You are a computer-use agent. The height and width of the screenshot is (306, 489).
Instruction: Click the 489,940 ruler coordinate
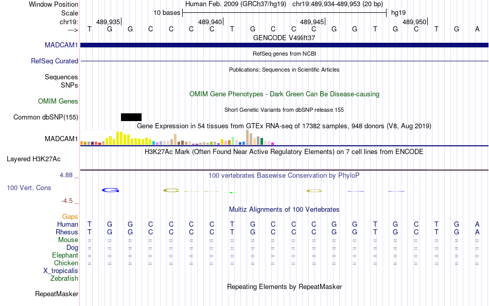210,22
